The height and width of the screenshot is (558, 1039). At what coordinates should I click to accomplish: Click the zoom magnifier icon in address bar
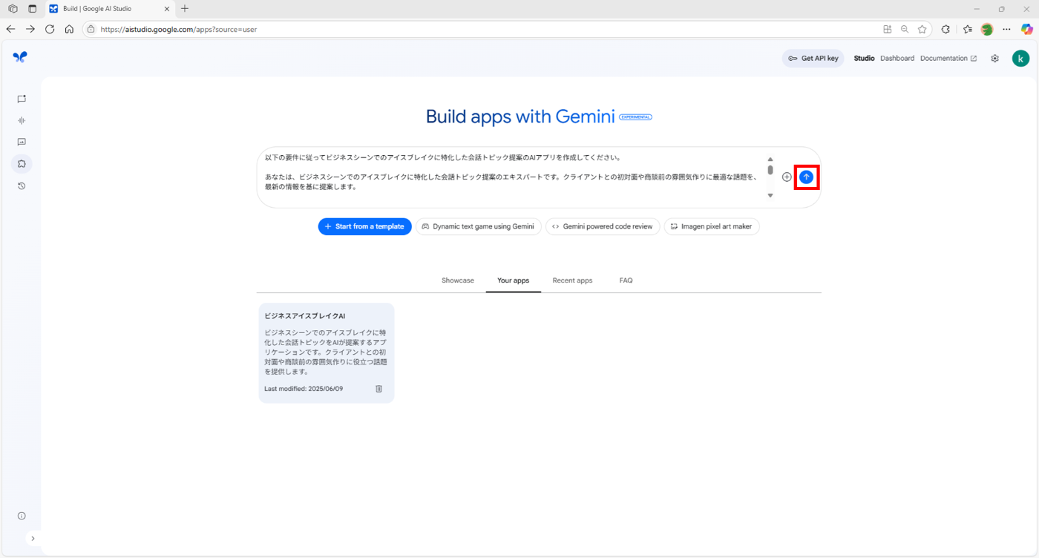click(905, 29)
